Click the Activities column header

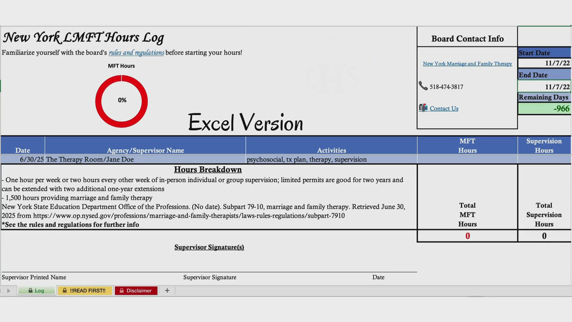[x=331, y=145]
